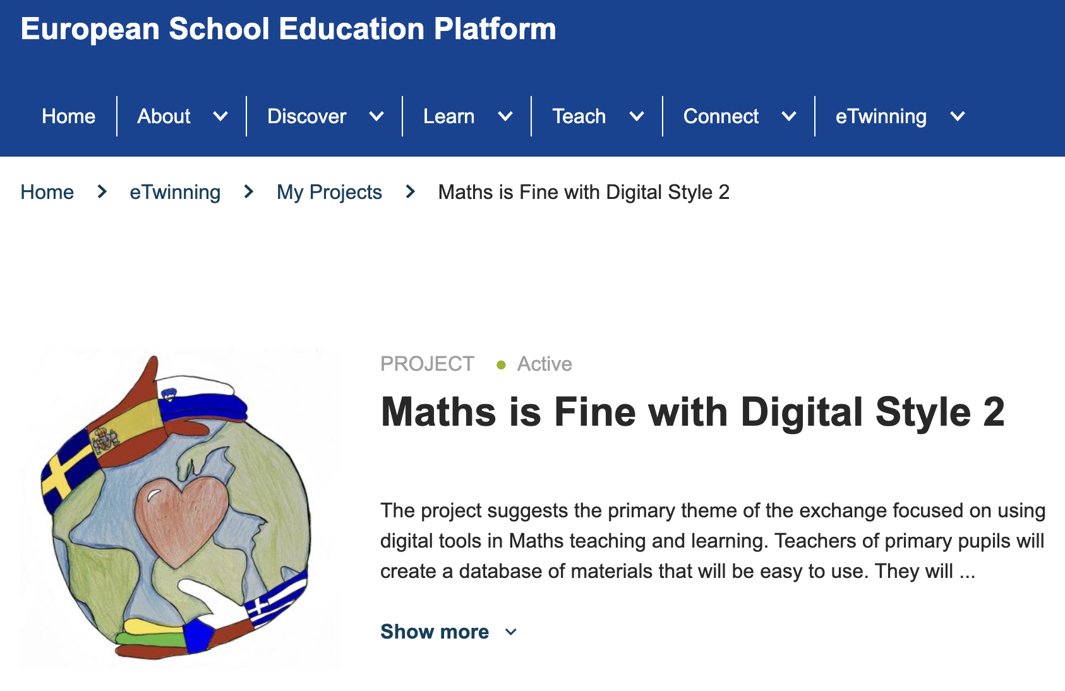Go to Home in navigation bar
This screenshot has width=1065, height=691.
click(x=68, y=116)
